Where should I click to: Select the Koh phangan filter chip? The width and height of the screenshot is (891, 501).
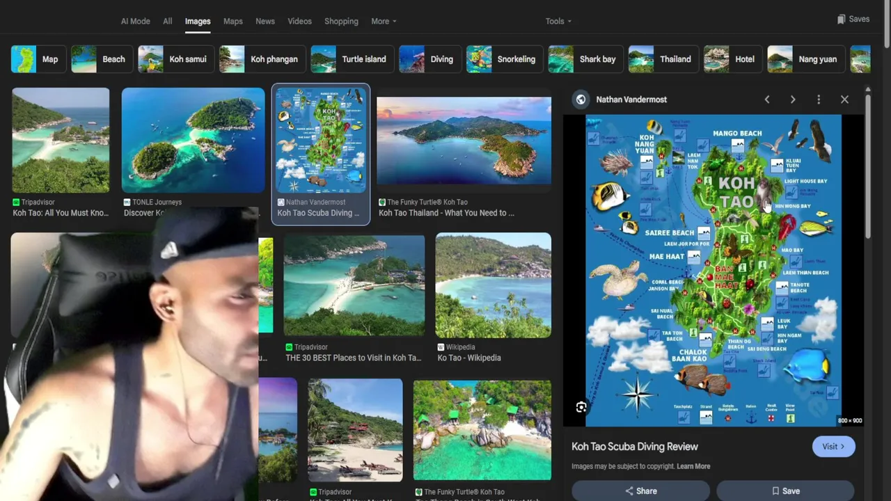[262, 59]
